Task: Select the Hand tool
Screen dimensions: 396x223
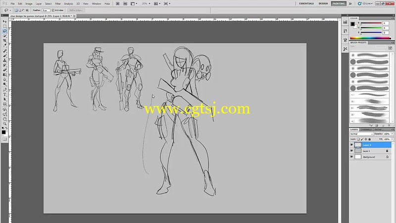Action: click(x=5, y=119)
